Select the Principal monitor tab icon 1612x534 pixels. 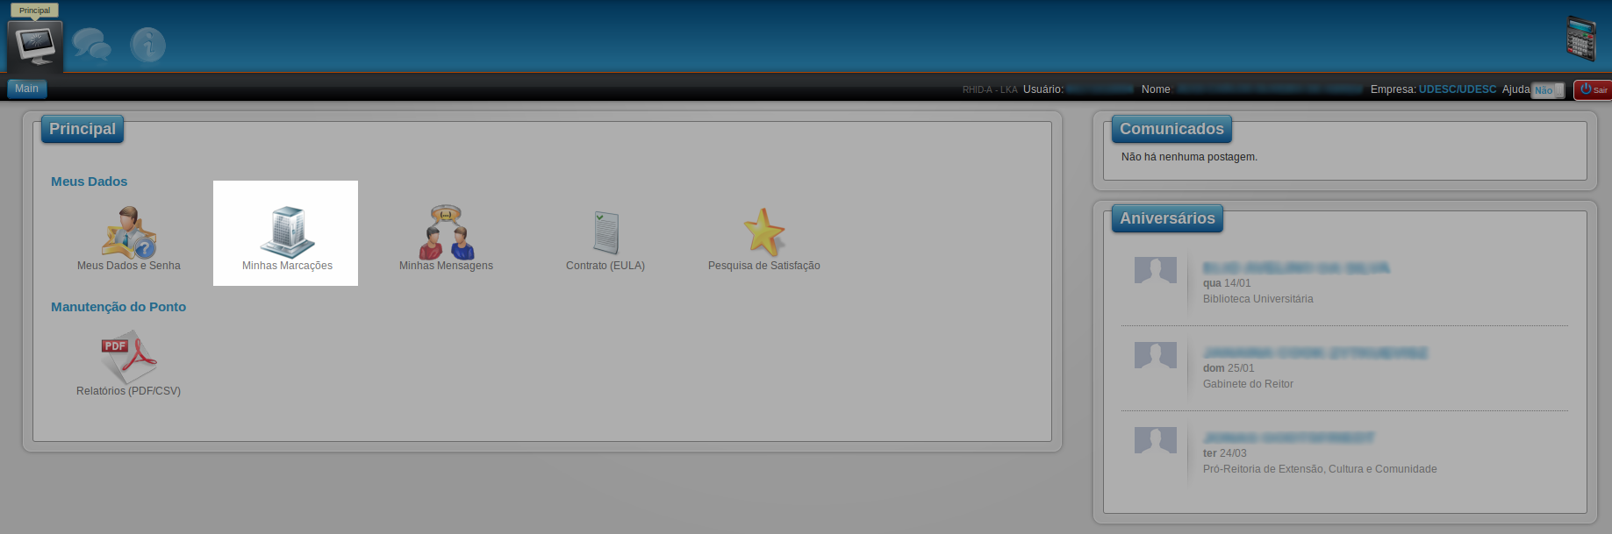[x=35, y=44]
